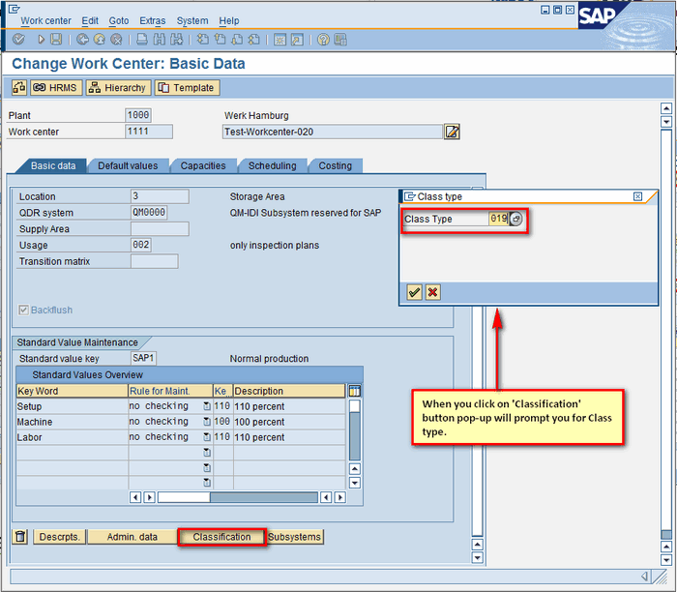677x592 pixels.
Task: Click the Hierarchy button
Action: point(118,88)
